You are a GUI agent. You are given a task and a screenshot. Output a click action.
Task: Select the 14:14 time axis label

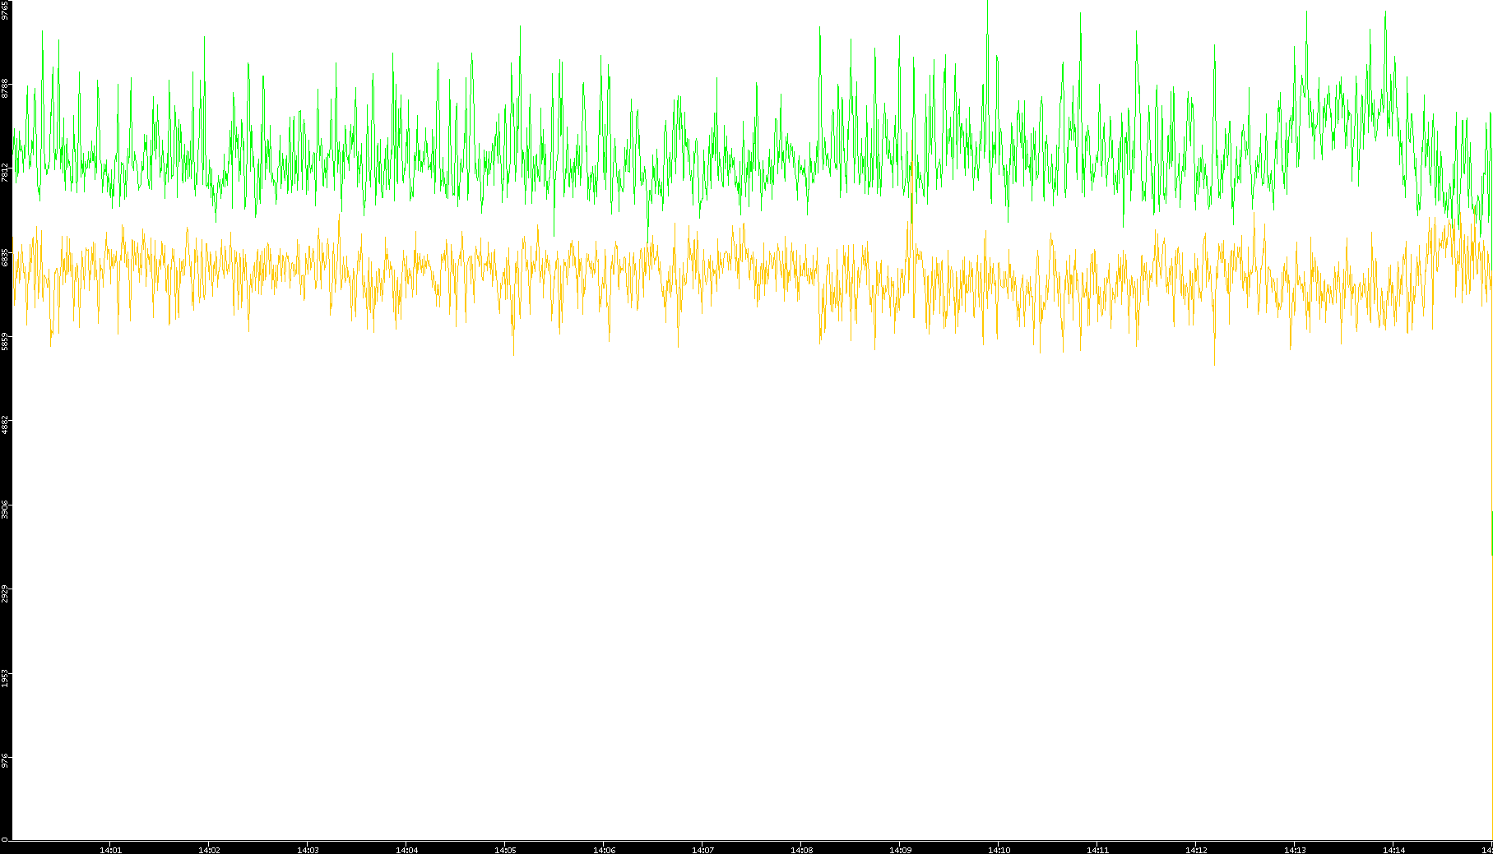[1393, 850]
